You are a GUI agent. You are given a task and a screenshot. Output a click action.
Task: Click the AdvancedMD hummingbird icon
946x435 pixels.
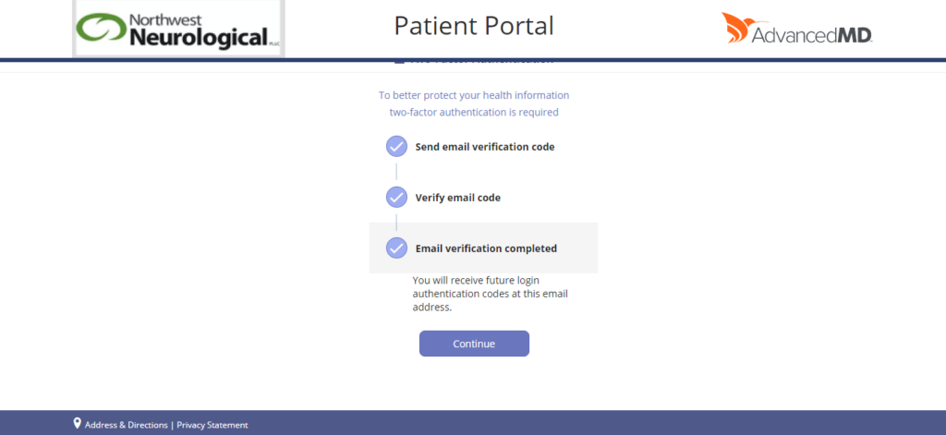[x=735, y=28]
